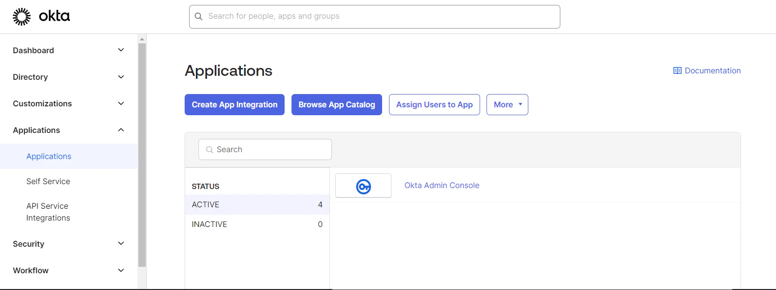Click the magnifier icon in the top search bar
Screen dimensions: 776x290
coord(198,17)
